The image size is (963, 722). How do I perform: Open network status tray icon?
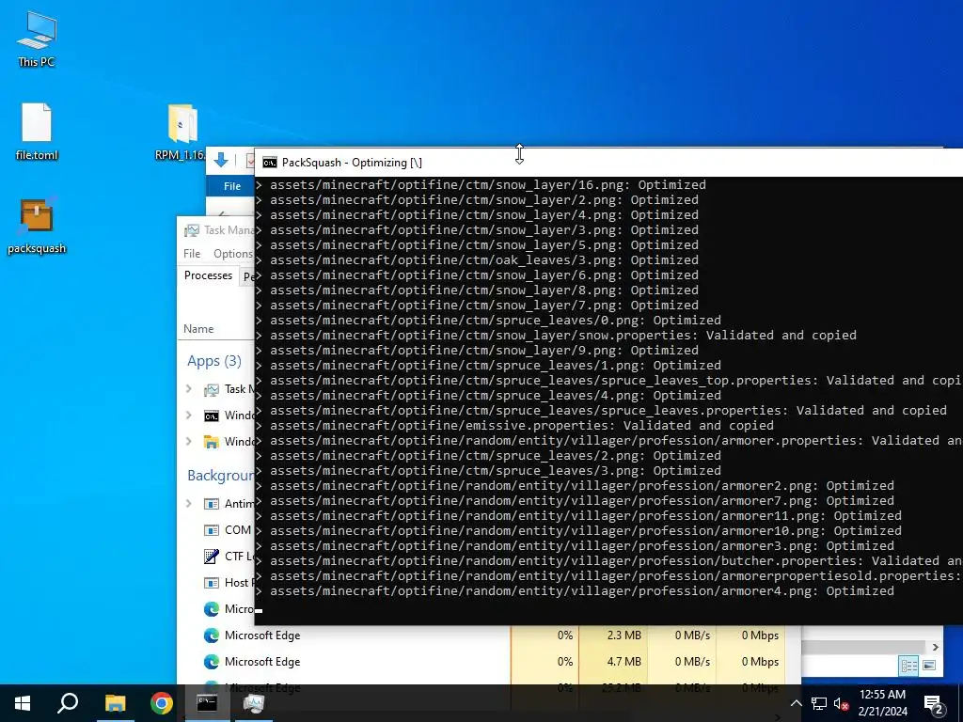pyautogui.click(x=819, y=703)
